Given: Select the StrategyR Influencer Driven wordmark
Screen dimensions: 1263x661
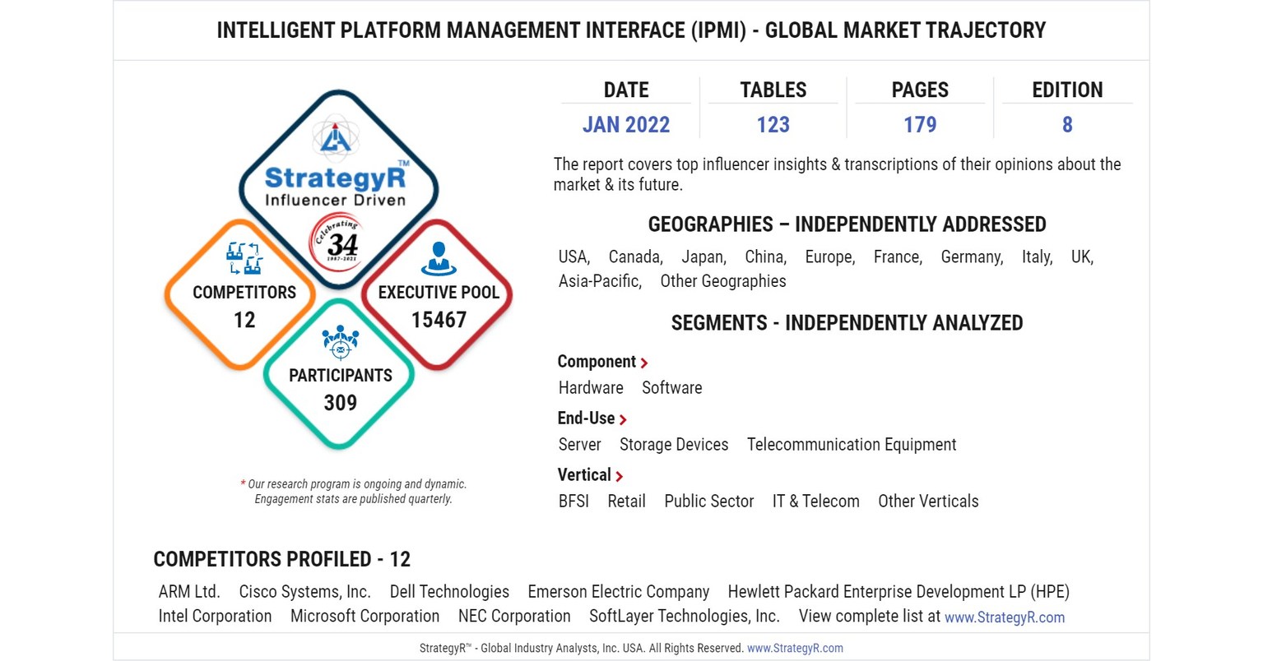Looking at the screenshot, I should click(336, 186).
